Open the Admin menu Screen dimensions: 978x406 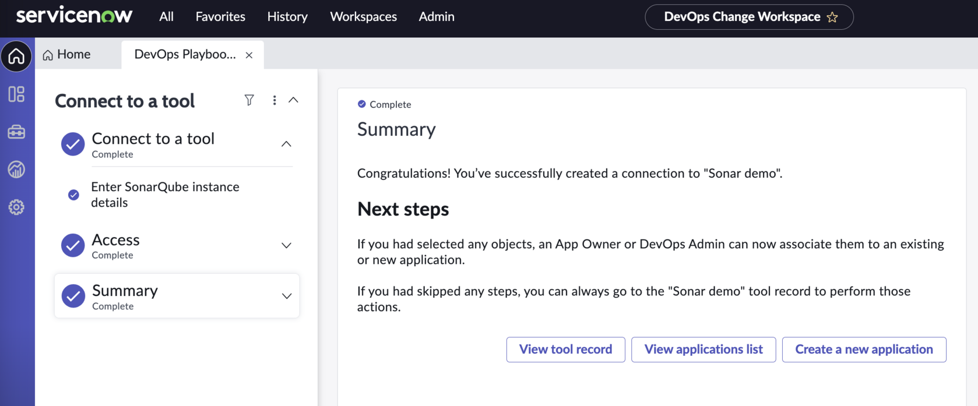pyautogui.click(x=437, y=17)
